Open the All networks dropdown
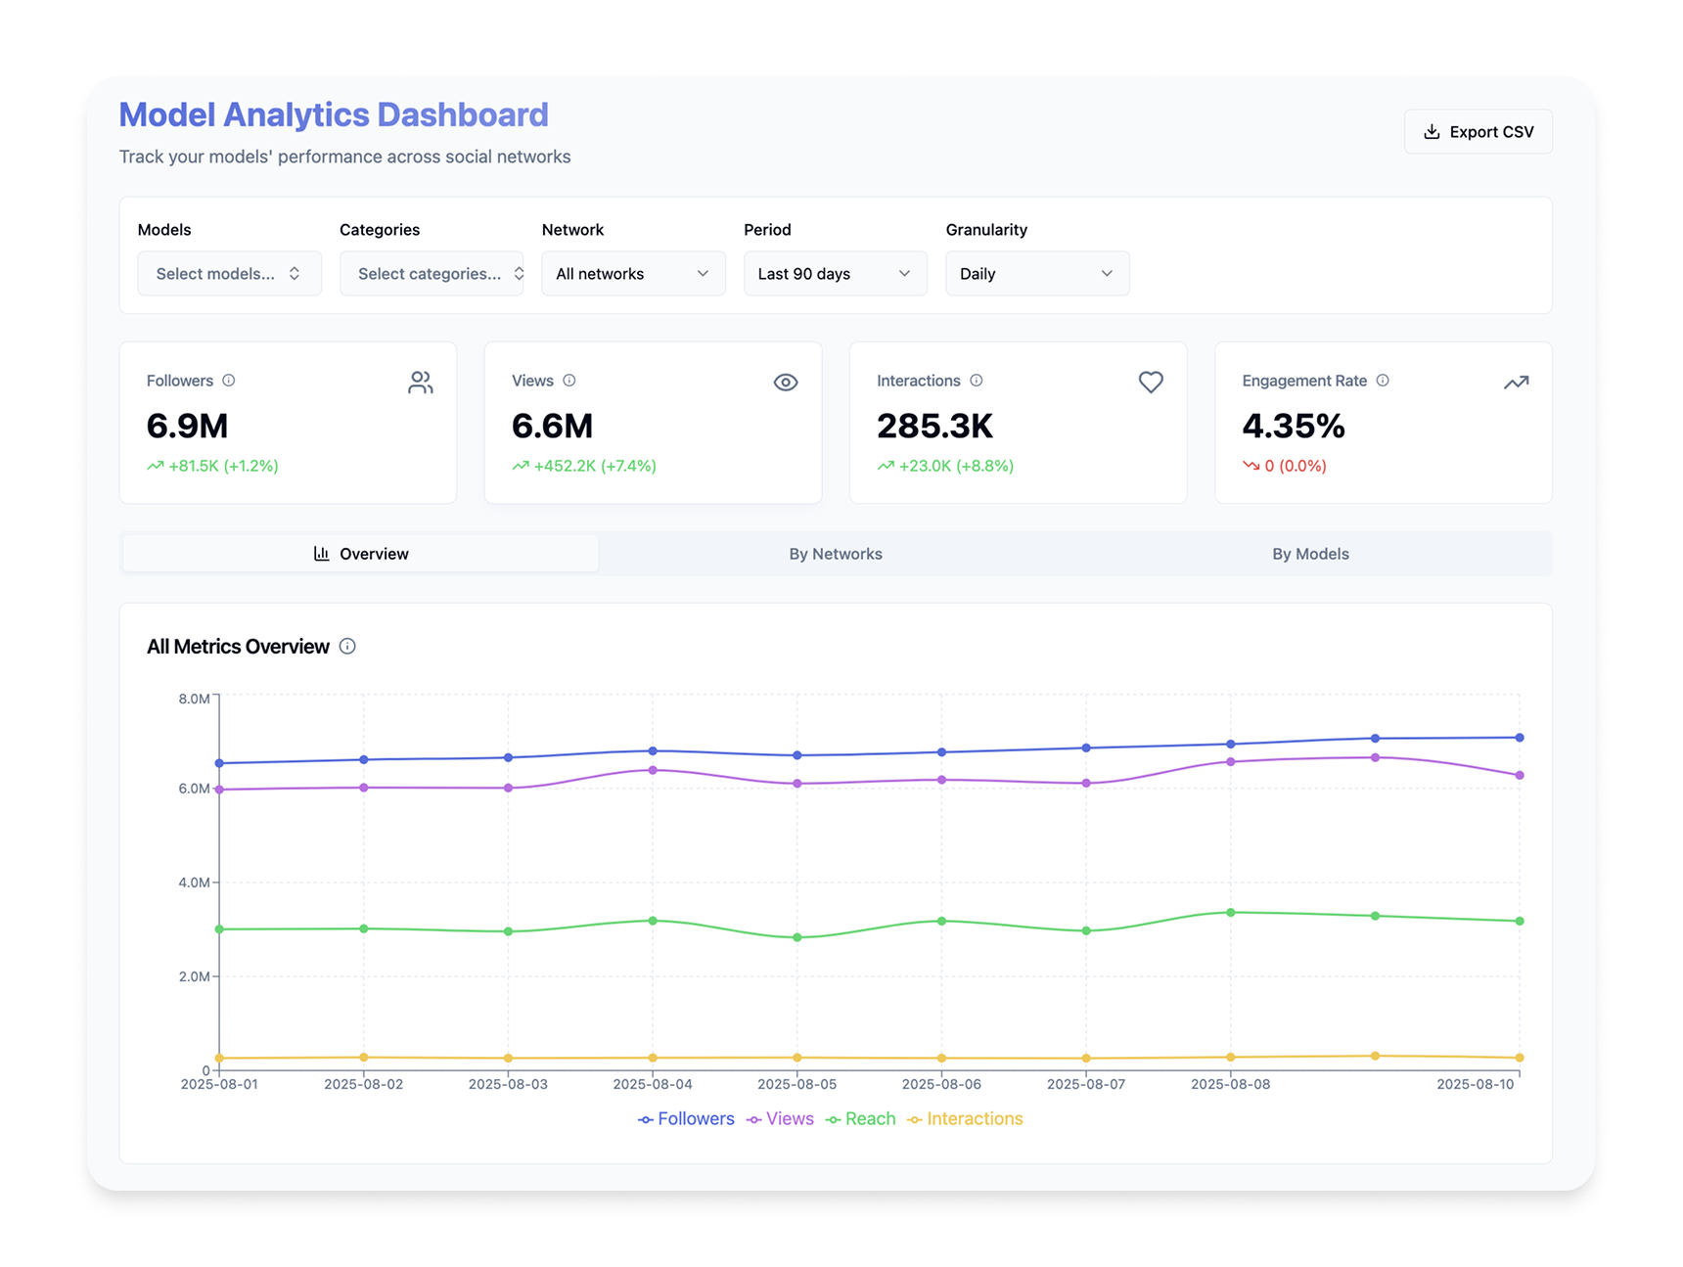Screen dimensions: 1683x1267 (633, 274)
